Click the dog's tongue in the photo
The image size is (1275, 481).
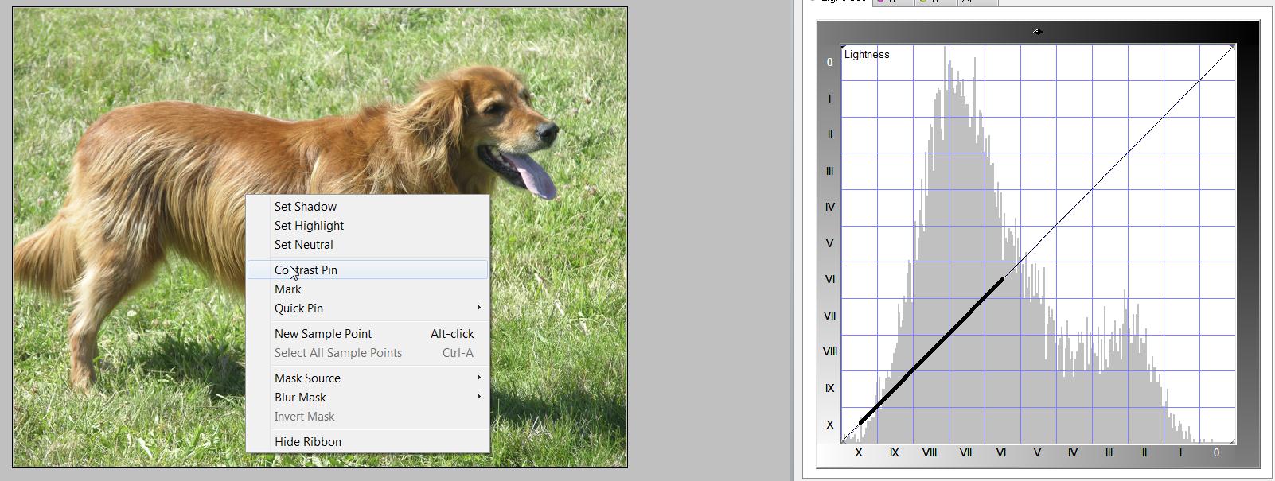coord(535,176)
